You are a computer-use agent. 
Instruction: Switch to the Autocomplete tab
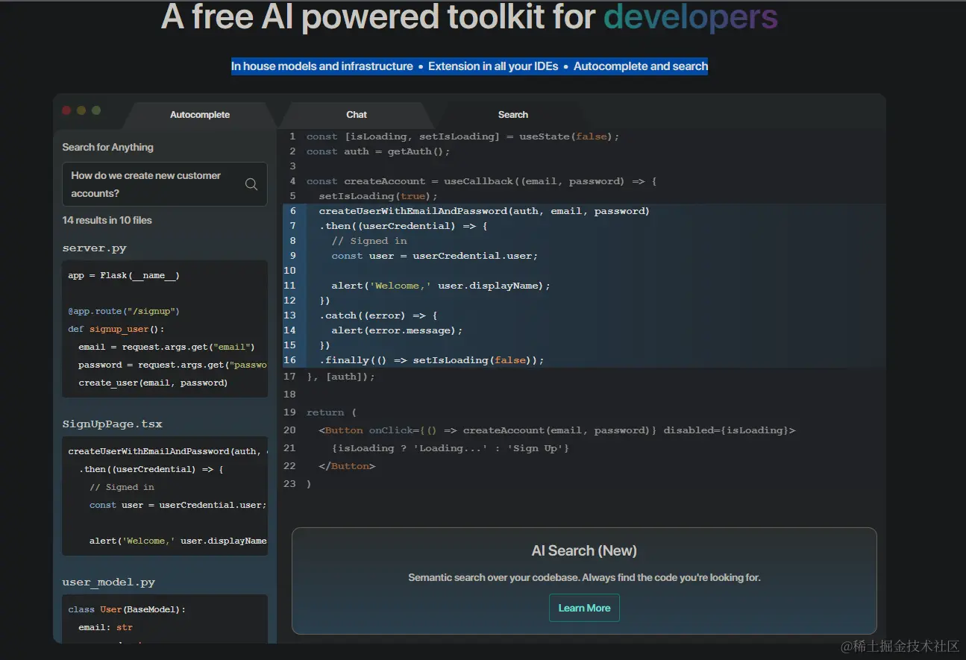click(x=200, y=115)
